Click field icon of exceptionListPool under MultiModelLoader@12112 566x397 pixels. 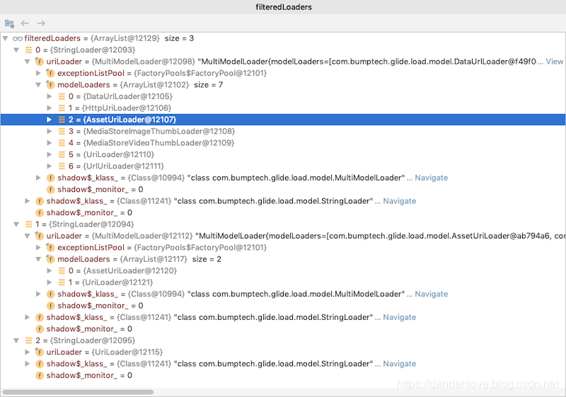click(50, 248)
